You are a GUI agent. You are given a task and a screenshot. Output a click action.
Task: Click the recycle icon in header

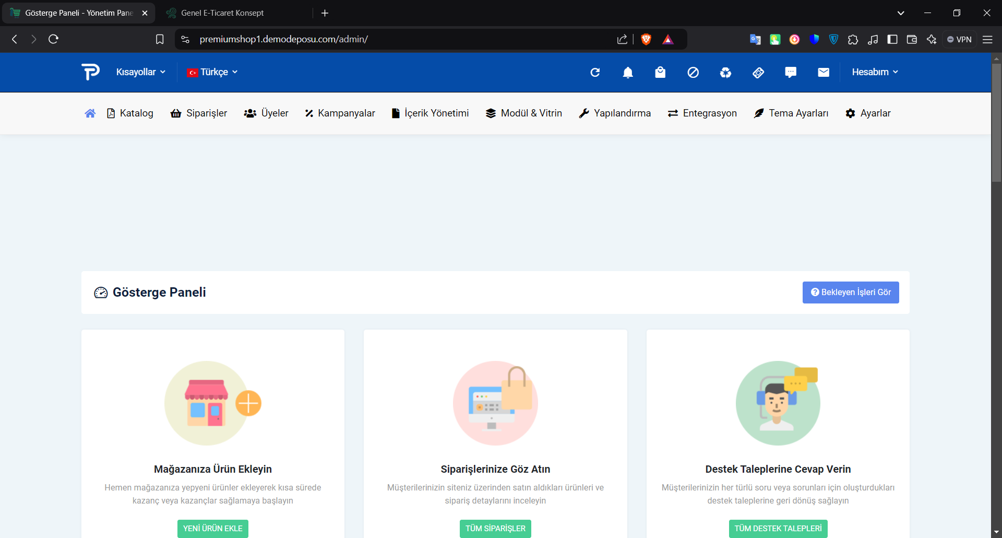pos(725,73)
